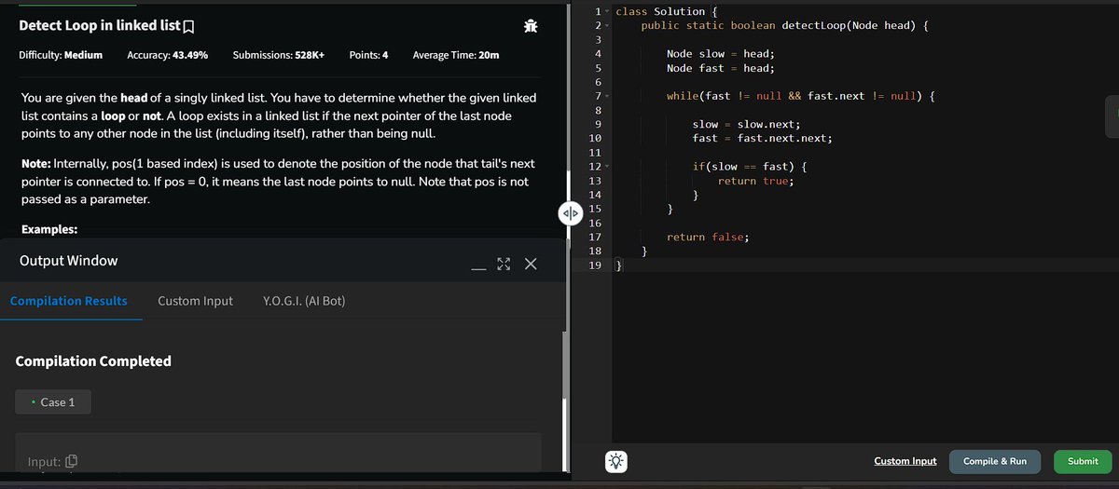Submit the solution
This screenshot has width=1119, height=489.
point(1083,462)
